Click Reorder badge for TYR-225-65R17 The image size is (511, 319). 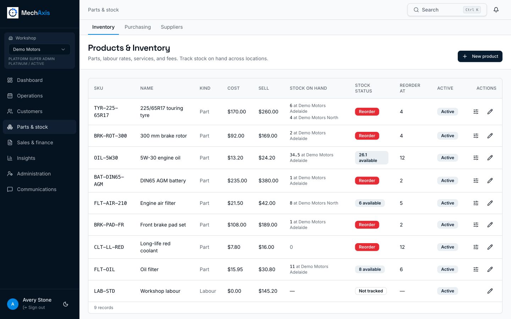(x=367, y=112)
